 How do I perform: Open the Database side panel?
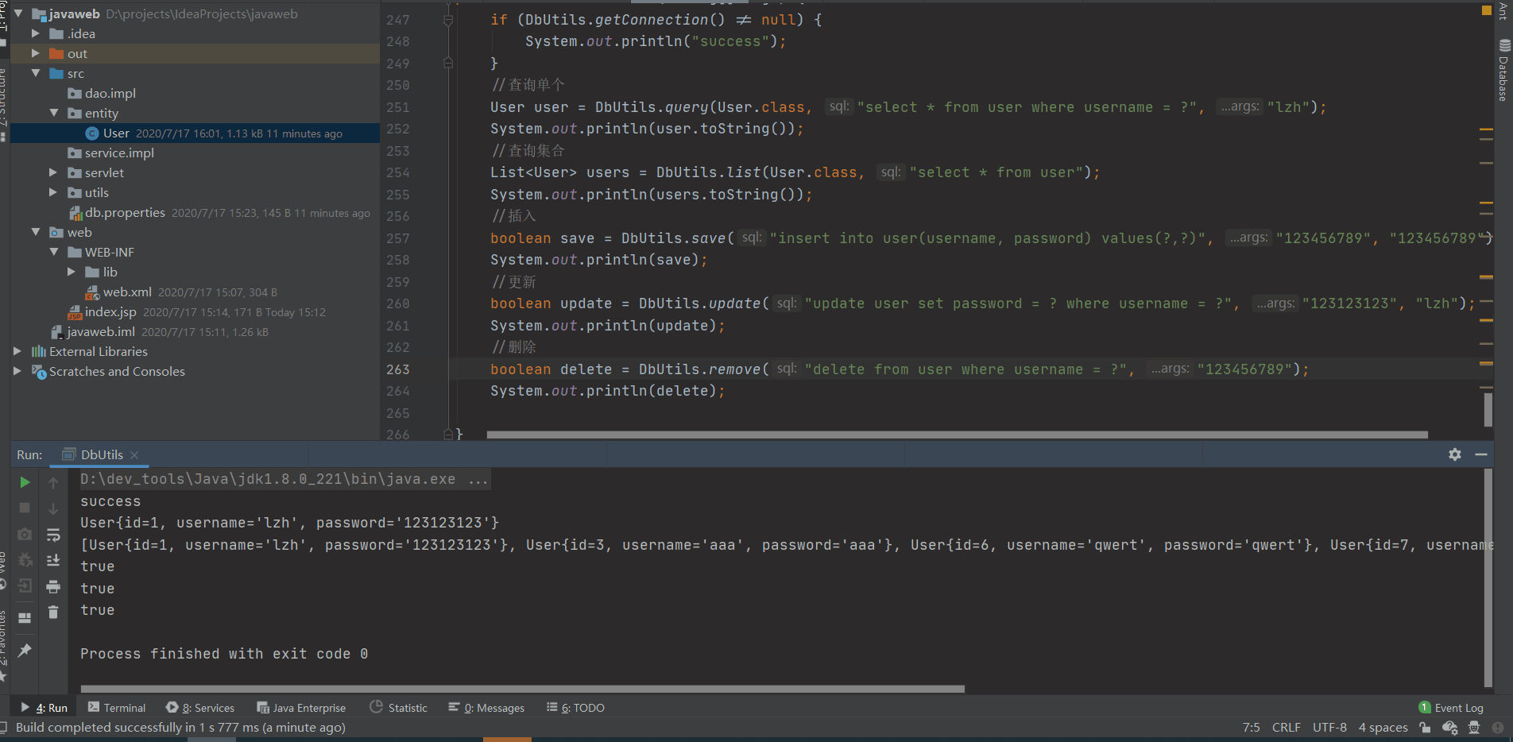coord(1504,70)
